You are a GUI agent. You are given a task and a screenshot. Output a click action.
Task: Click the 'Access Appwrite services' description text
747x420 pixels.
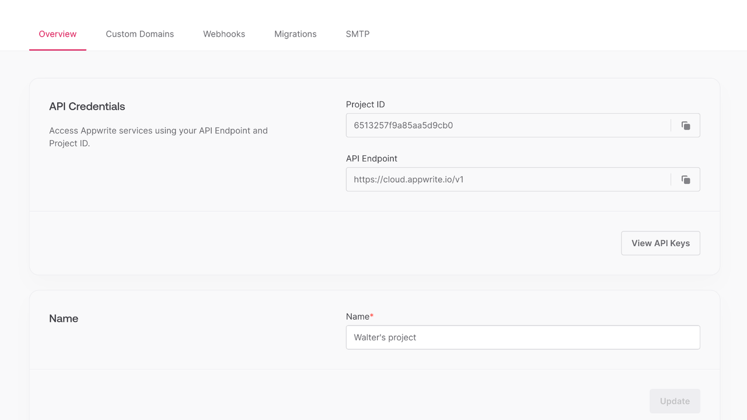point(158,137)
